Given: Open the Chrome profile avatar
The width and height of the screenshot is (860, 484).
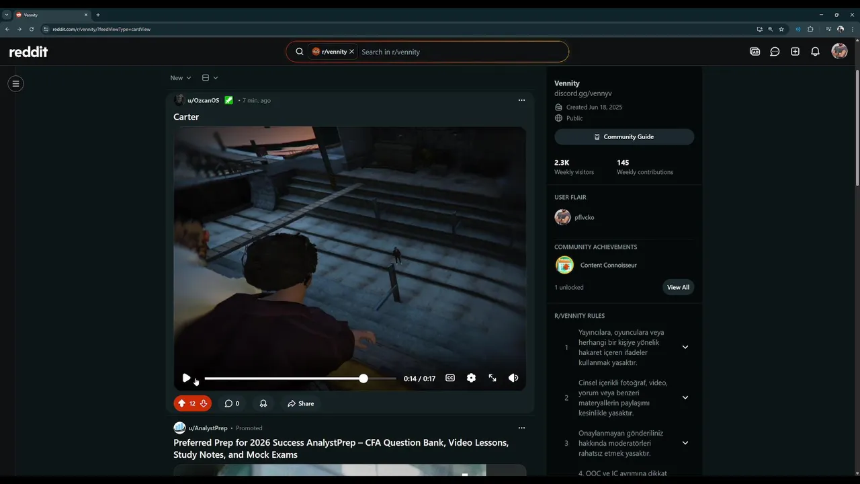Looking at the screenshot, I should [841, 29].
